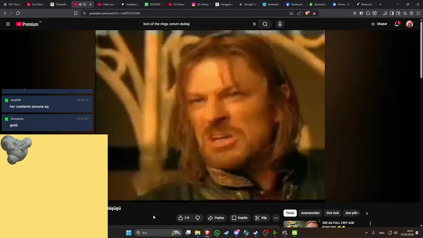Viewport: 423px width, 238px height.
Task: Open the 500 AD FULL CRIT video thumbnail
Action: click(x=302, y=224)
